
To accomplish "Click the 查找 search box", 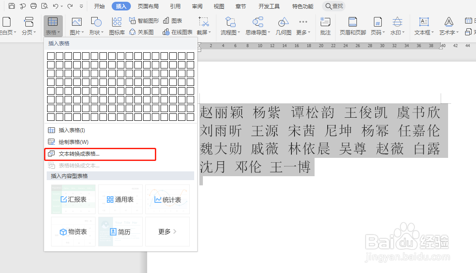I will [x=334, y=6].
